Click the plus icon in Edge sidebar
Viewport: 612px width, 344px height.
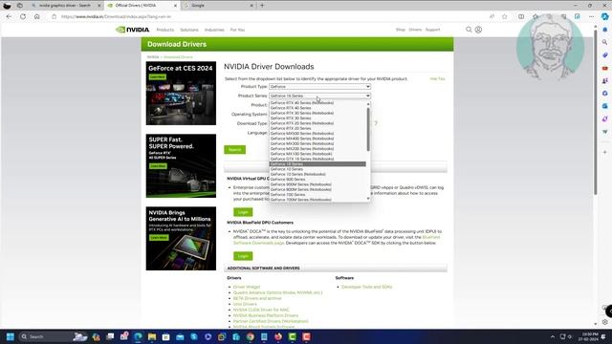pyautogui.click(x=605, y=152)
